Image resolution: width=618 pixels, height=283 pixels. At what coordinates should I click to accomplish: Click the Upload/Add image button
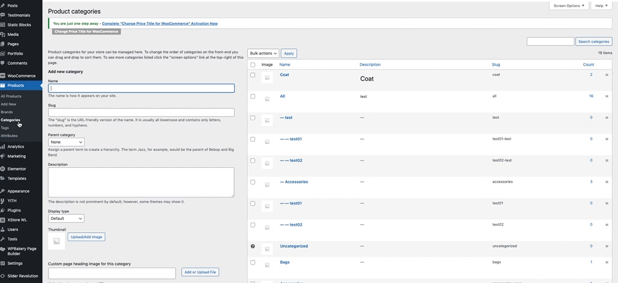(x=86, y=237)
